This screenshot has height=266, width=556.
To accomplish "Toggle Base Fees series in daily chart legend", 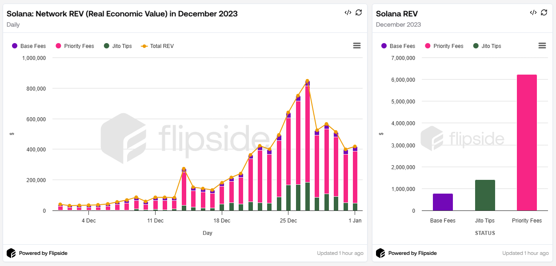I will (29, 46).
